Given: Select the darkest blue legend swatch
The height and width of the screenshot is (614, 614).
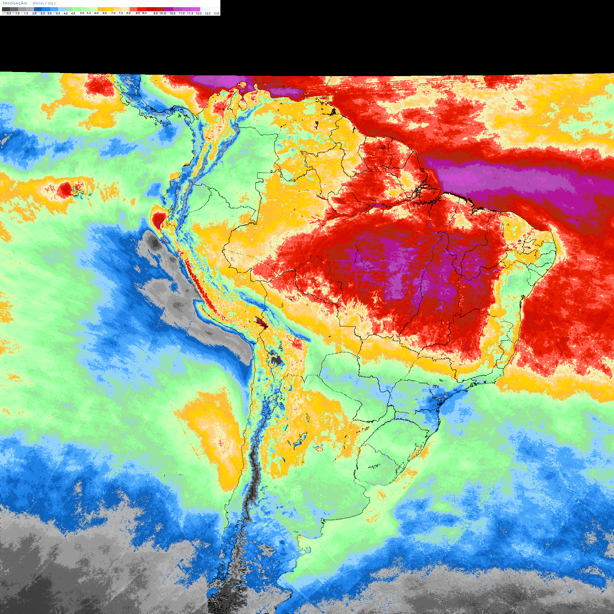Looking at the screenshot, I should (x=38, y=9).
